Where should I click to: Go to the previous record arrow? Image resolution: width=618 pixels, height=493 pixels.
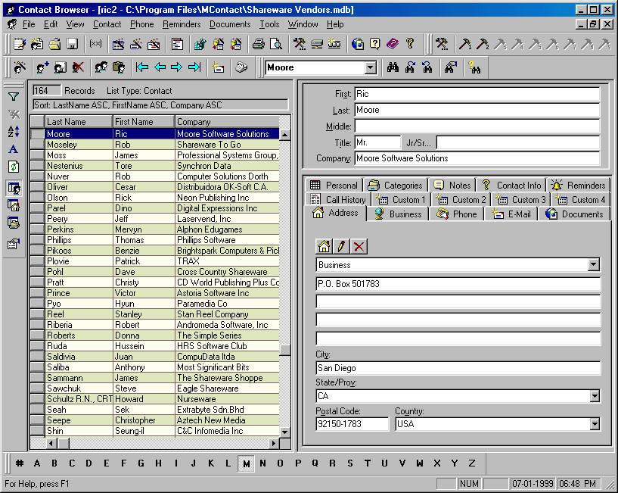click(x=160, y=67)
